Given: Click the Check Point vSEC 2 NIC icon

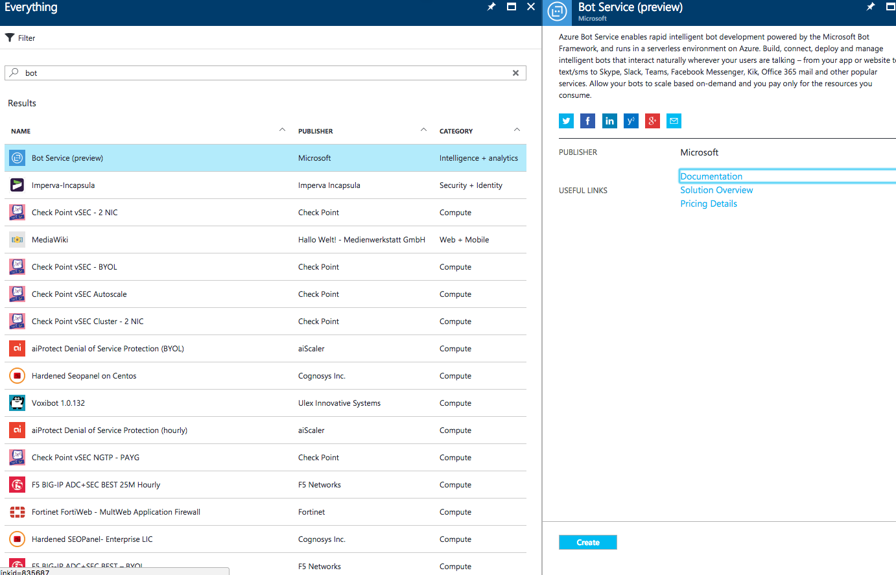Looking at the screenshot, I should click(18, 213).
